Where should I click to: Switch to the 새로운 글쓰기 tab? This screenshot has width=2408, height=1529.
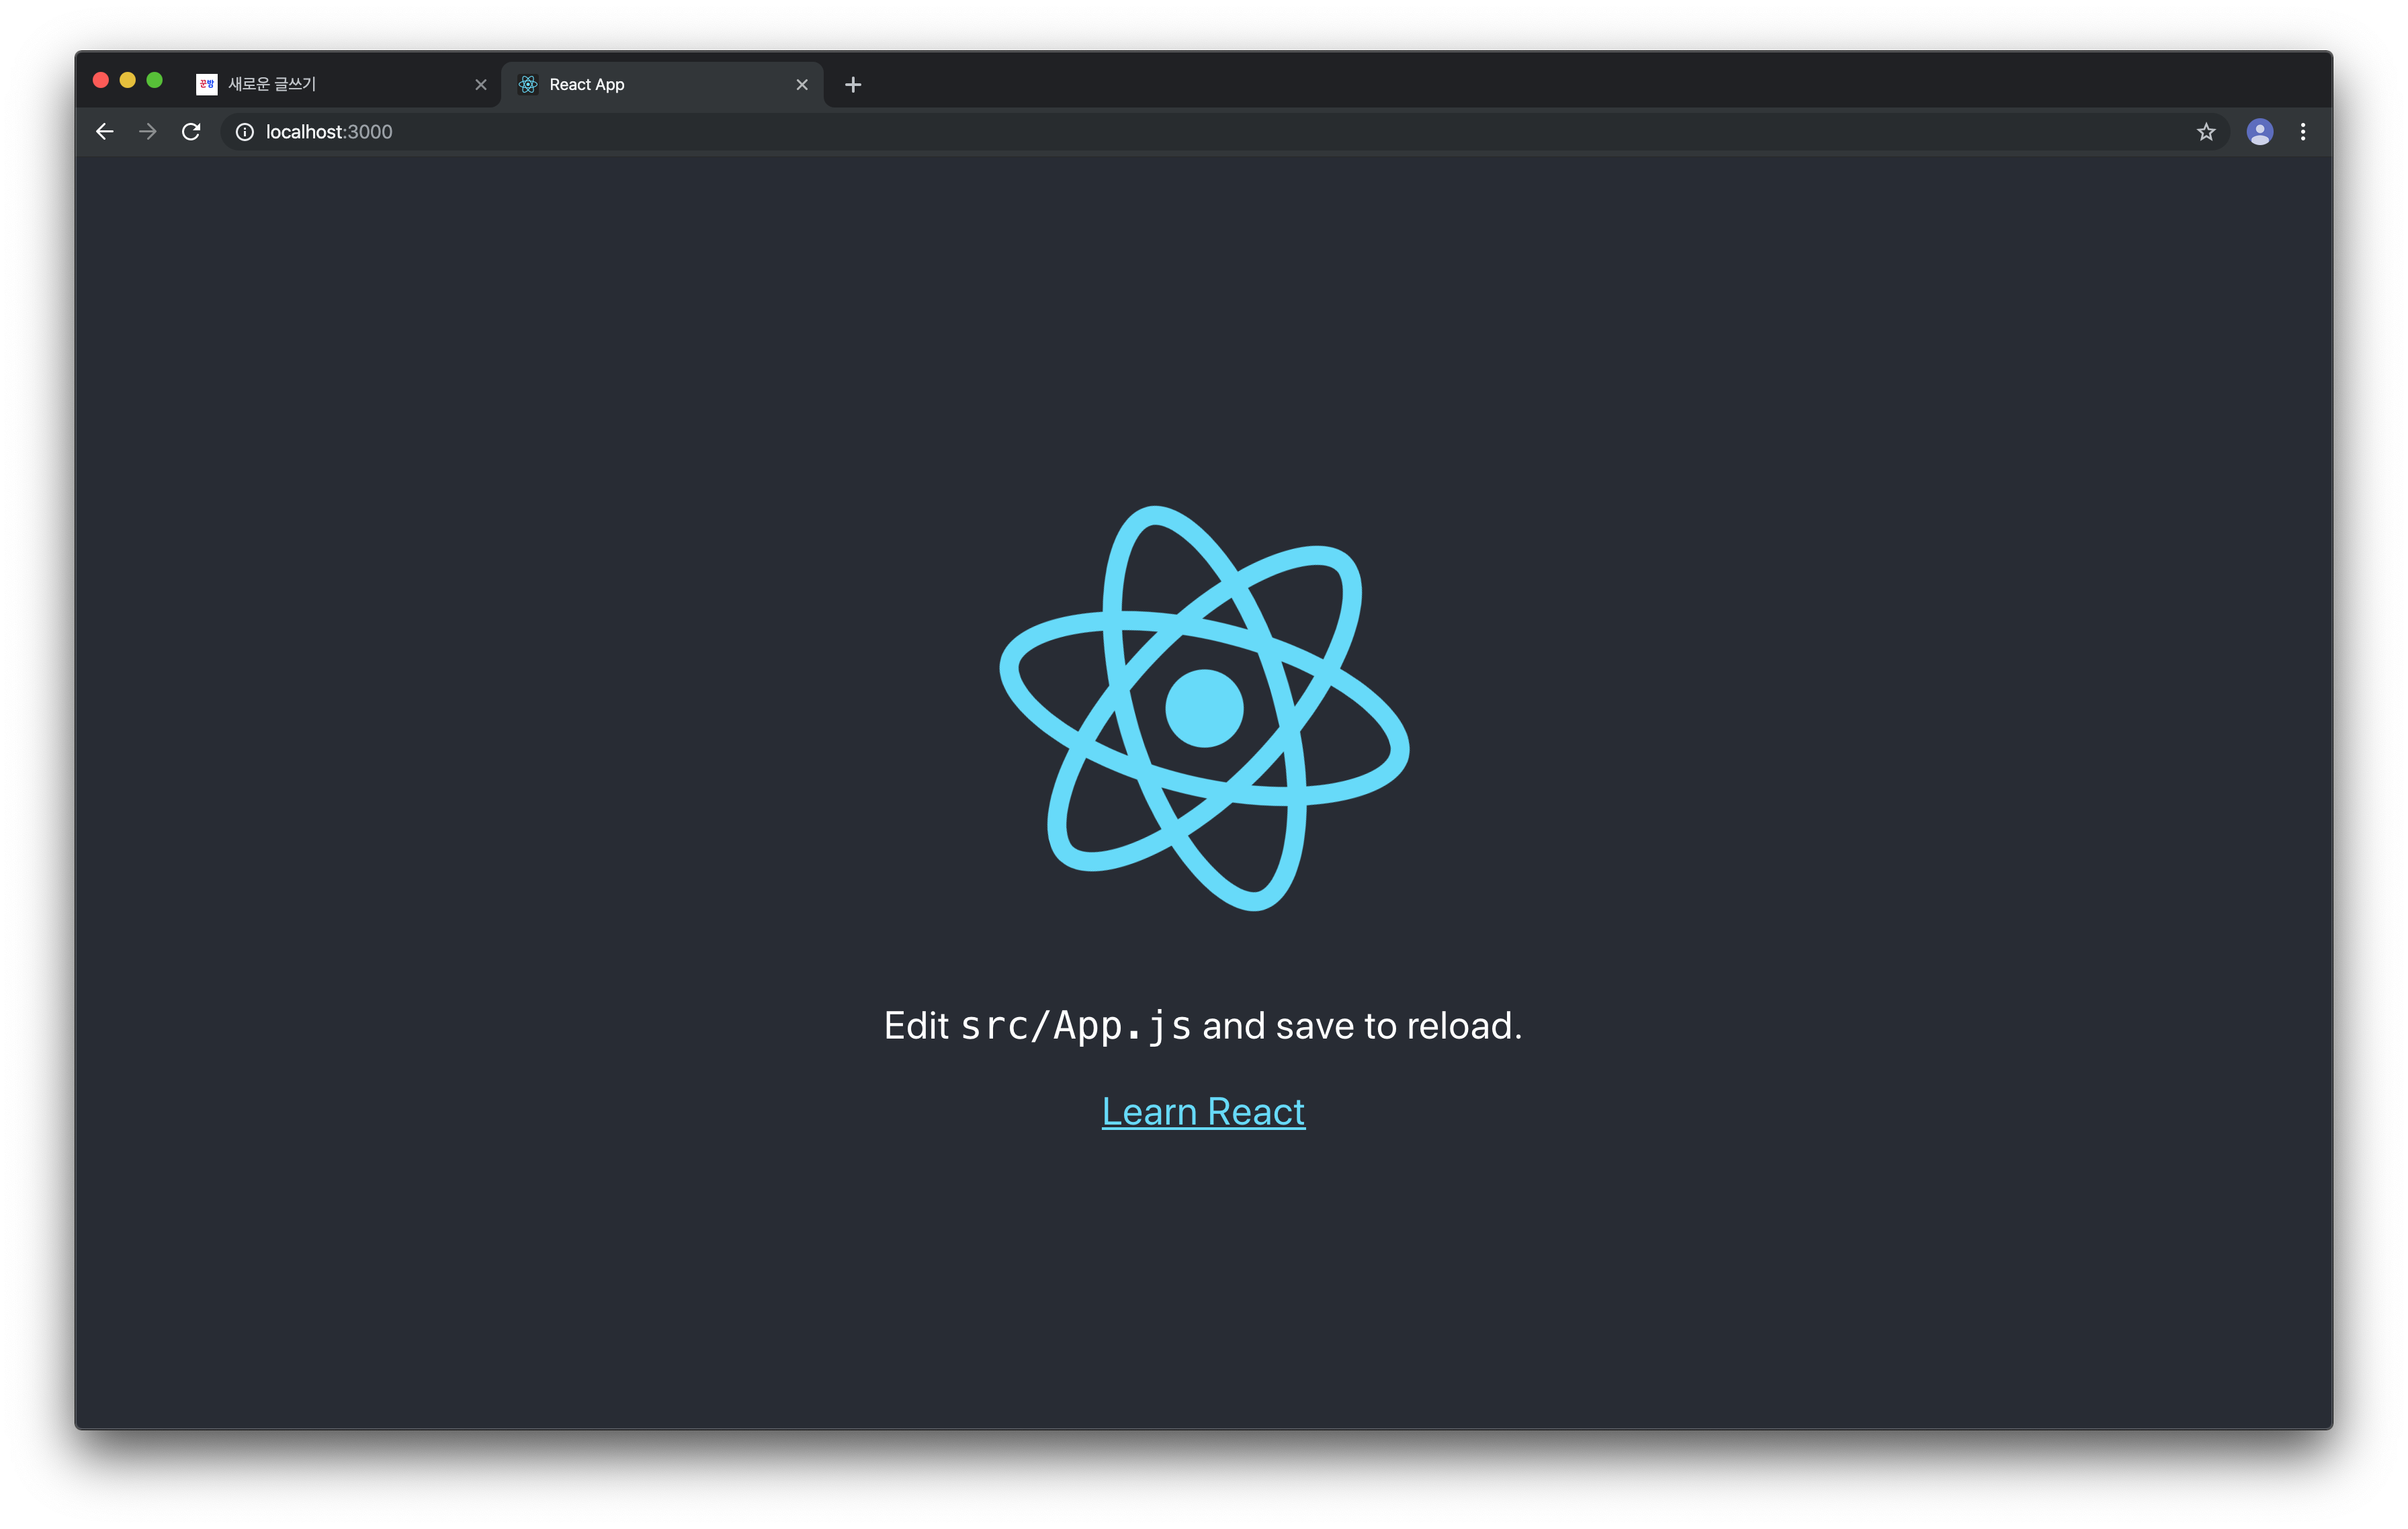click(340, 85)
